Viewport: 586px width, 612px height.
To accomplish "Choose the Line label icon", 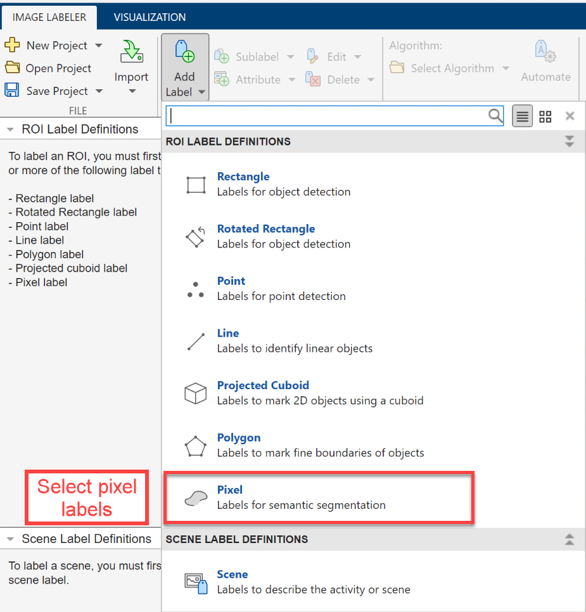I will (x=195, y=341).
